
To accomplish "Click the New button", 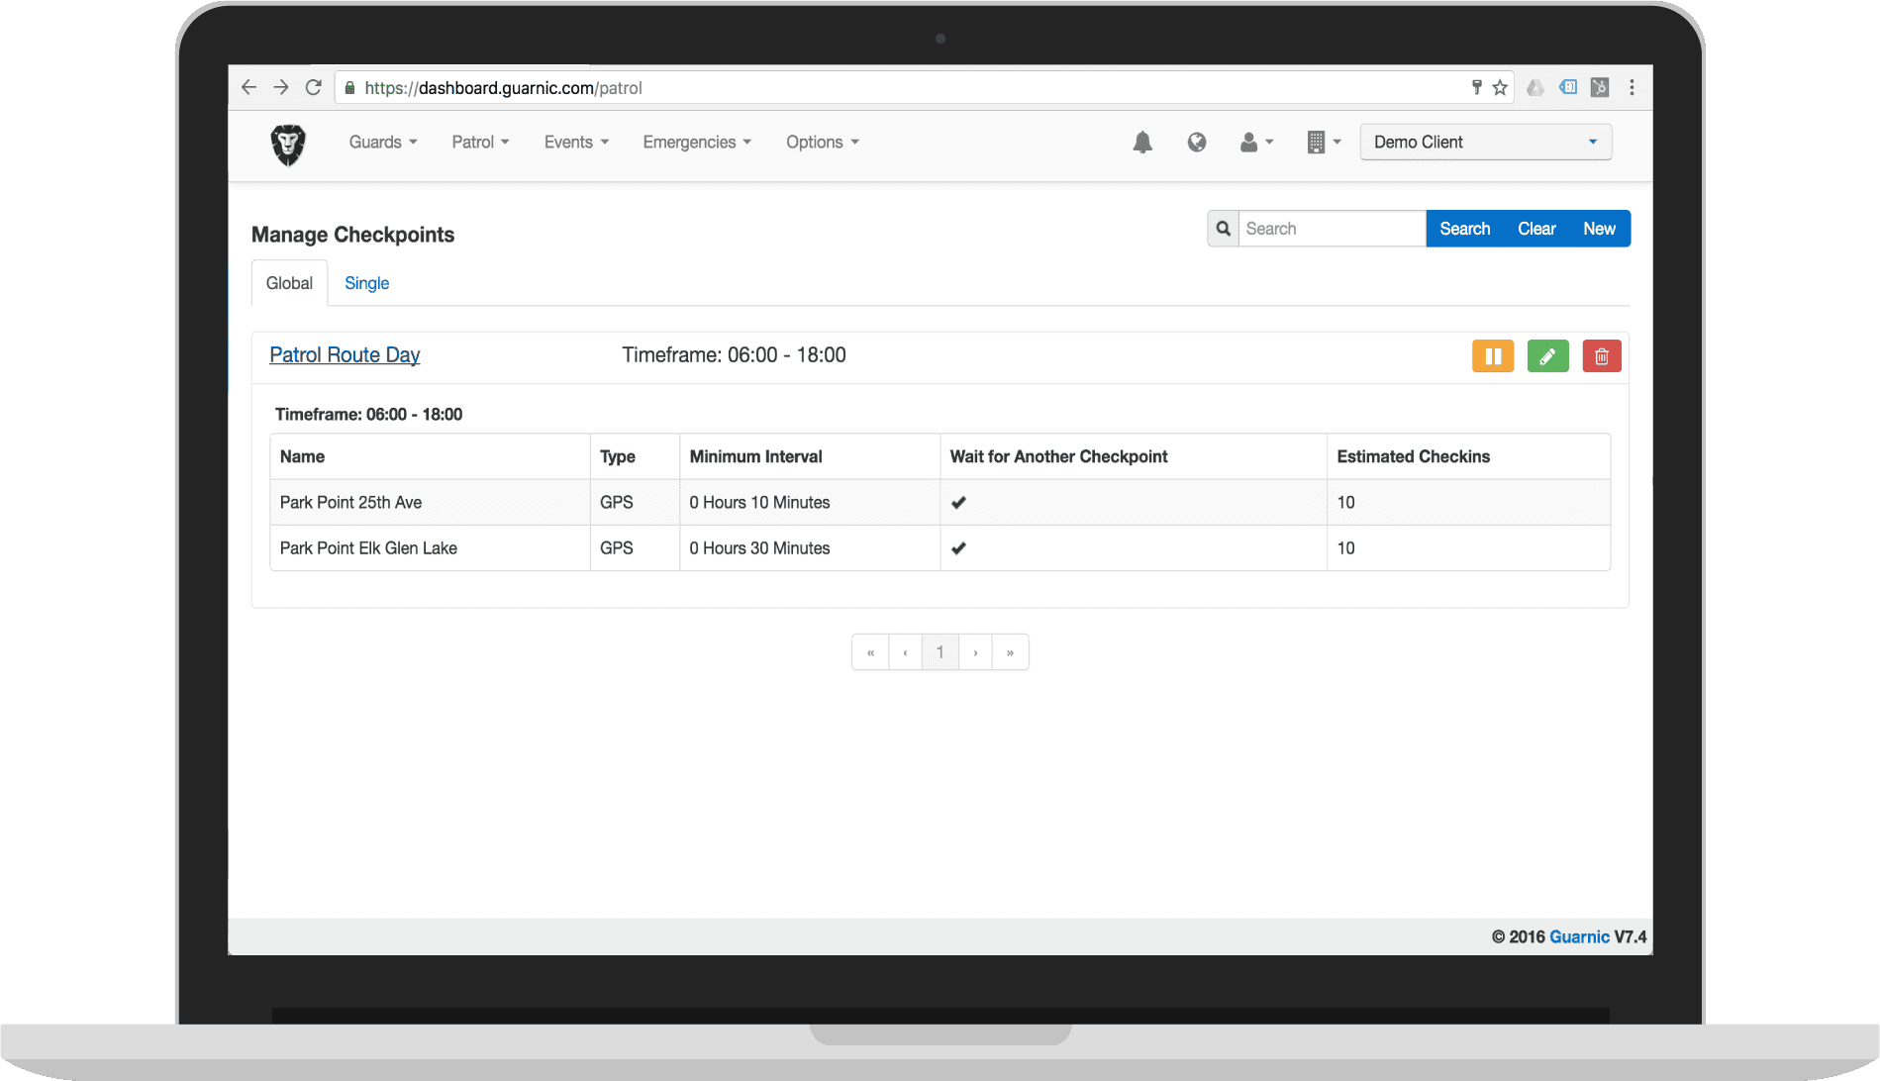I will coord(1598,229).
